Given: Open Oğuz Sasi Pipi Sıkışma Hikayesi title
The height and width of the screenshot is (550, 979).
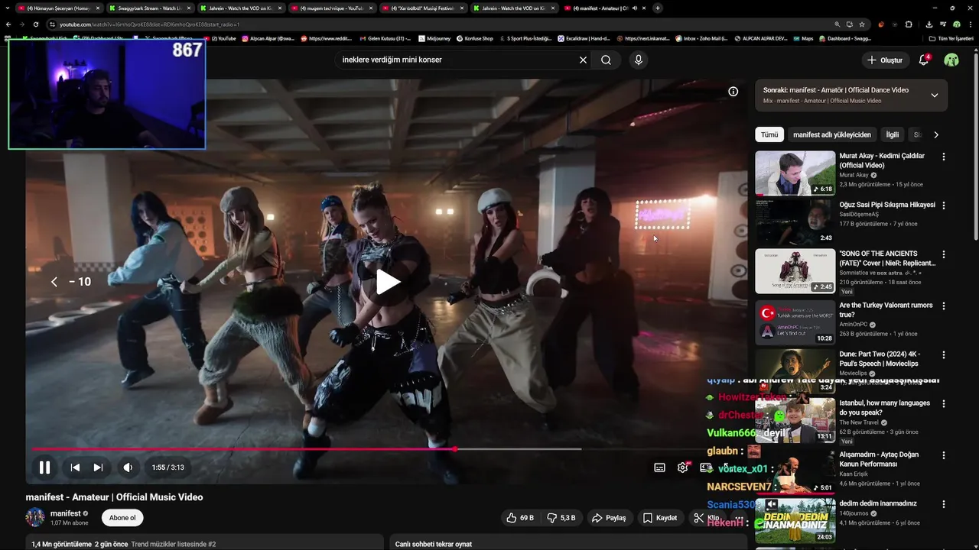Looking at the screenshot, I should (887, 205).
